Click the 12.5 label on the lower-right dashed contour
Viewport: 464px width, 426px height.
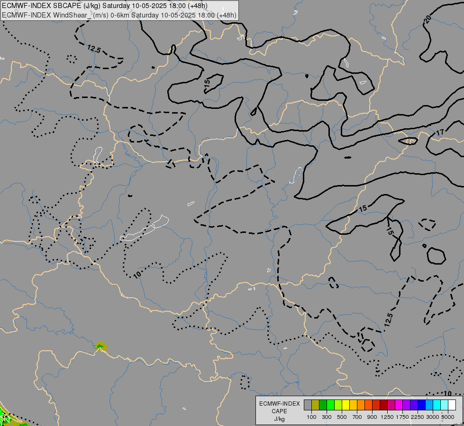pos(389,320)
